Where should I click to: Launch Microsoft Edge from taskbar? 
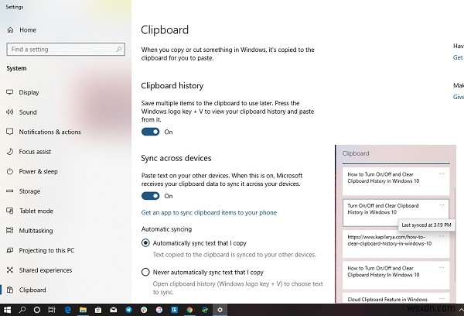pos(68,310)
